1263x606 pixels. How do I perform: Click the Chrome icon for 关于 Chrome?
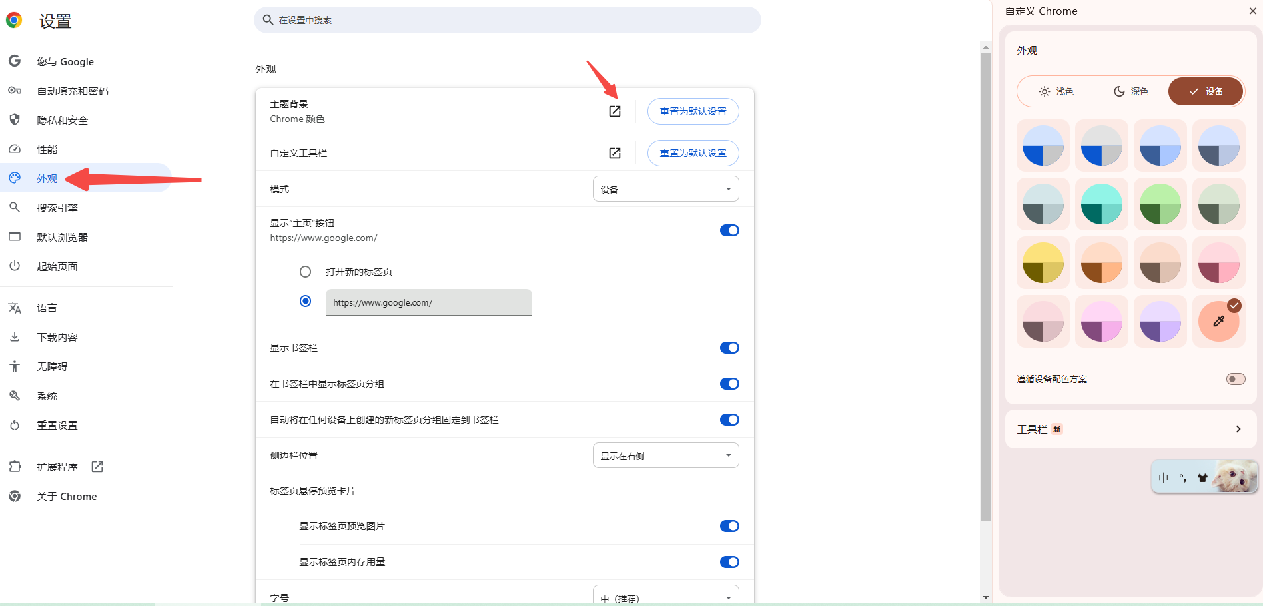pyautogui.click(x=15, y=496)
